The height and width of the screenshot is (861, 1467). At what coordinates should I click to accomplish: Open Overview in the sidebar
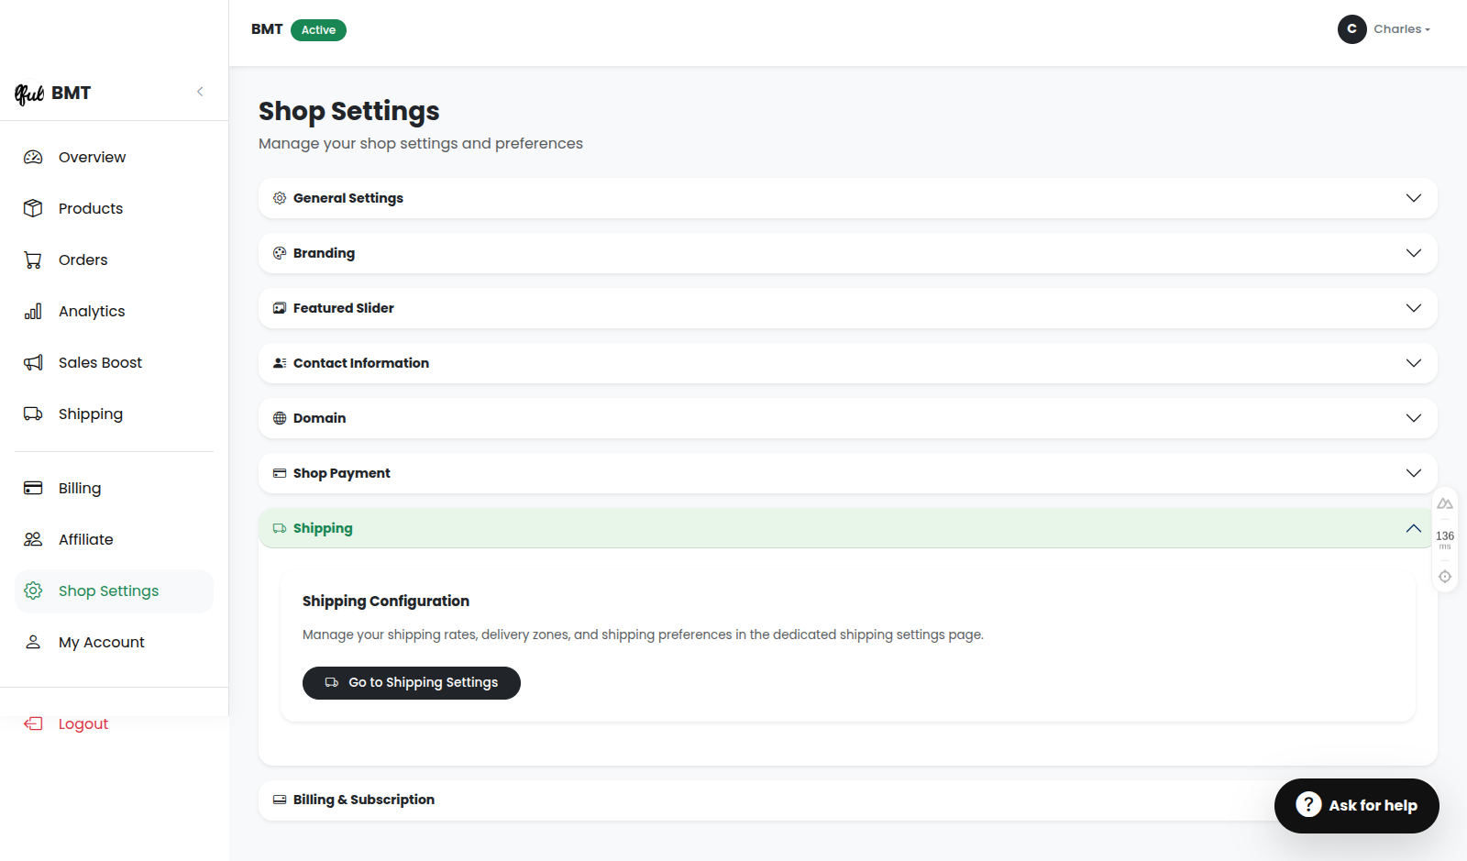pos(114,157)
